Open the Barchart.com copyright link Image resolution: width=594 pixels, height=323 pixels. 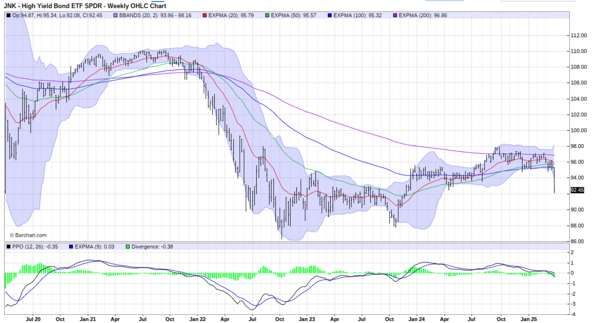29,235
